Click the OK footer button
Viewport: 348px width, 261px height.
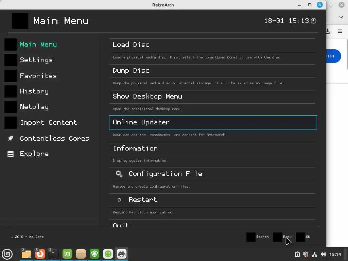pyautogui.click(x=303, y=237)
